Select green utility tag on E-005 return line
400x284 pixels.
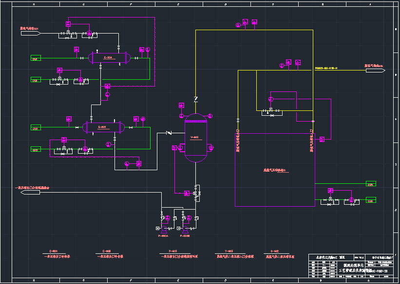(x=36, y=149)
